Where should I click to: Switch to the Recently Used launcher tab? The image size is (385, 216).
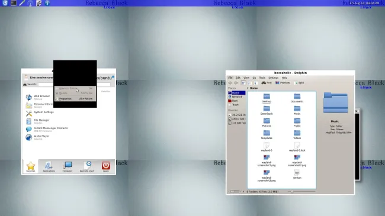86,167
